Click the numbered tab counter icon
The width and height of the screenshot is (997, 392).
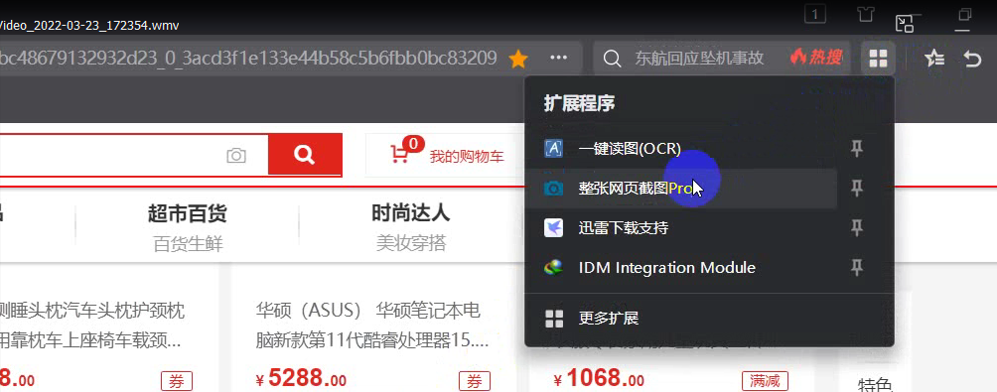pyautogui.click(x=815, y=14)
